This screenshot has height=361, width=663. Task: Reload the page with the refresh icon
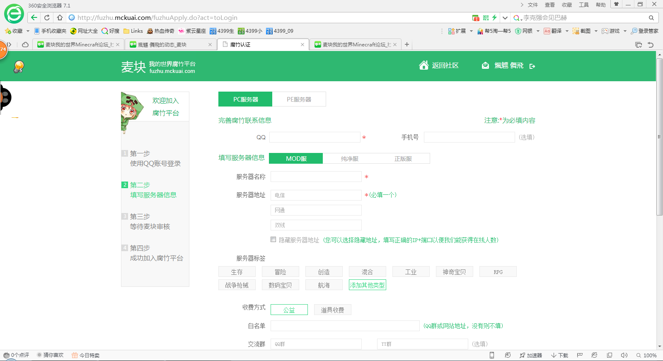click(47, 17)
